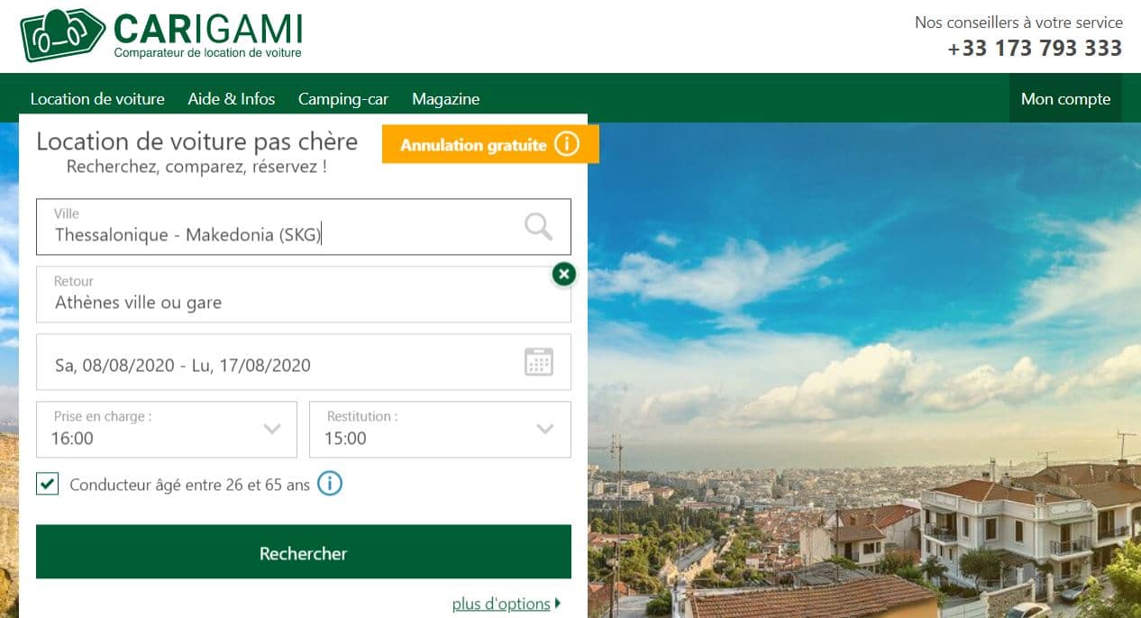
Task: Open the calendar date picker icon
Action: [538, 362]
